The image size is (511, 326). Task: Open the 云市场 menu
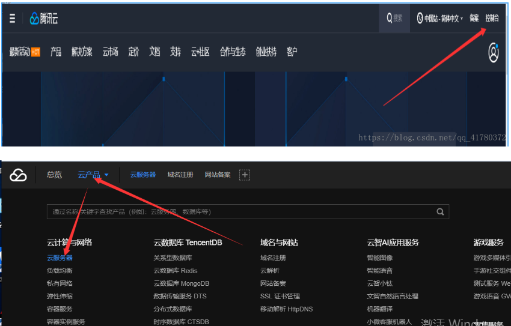coord(111,52)
